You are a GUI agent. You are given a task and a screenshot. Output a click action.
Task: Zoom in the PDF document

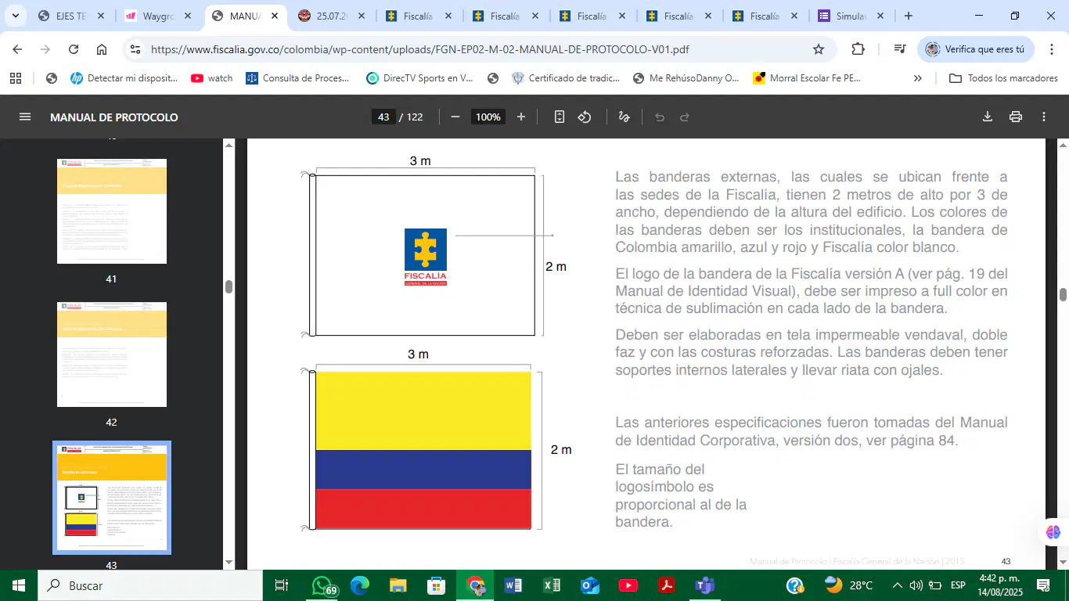coord(521,117)
